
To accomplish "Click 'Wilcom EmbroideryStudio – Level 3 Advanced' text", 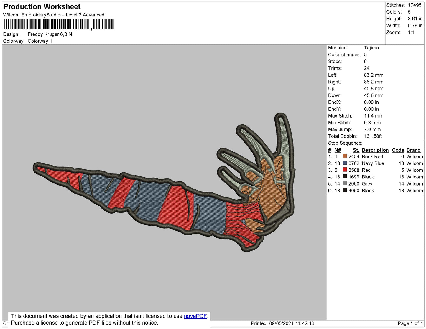I will click(54, 15).
